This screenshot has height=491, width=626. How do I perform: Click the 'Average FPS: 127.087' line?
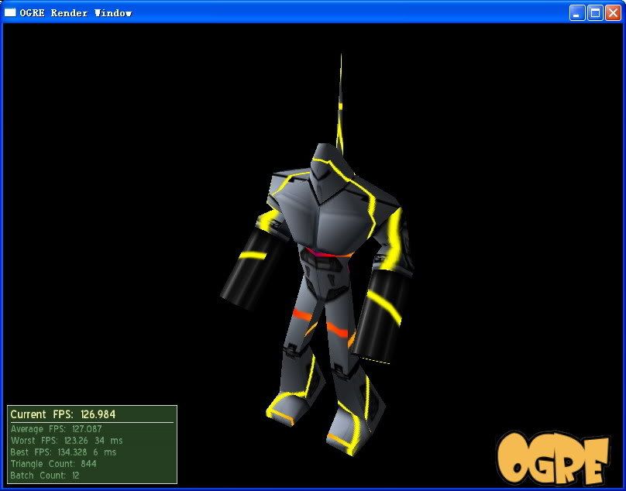click(x=57, y=429)
